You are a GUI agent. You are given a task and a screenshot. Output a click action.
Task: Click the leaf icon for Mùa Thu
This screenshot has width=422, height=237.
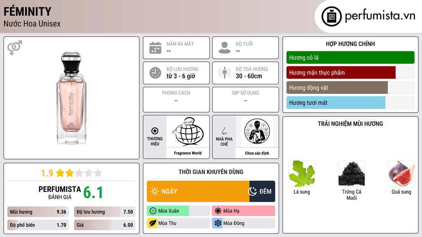(x=152, y=223)
